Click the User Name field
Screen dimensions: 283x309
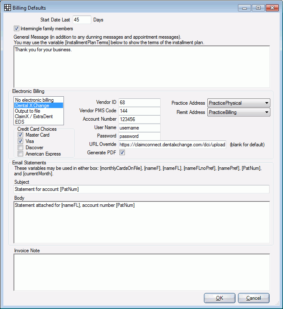tap(140, 128)
